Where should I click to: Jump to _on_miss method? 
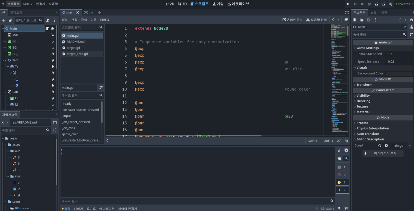[68, 128]
